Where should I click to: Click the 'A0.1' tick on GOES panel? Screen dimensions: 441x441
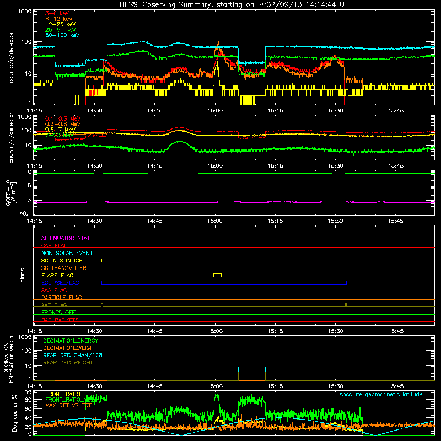pos(25,214)
